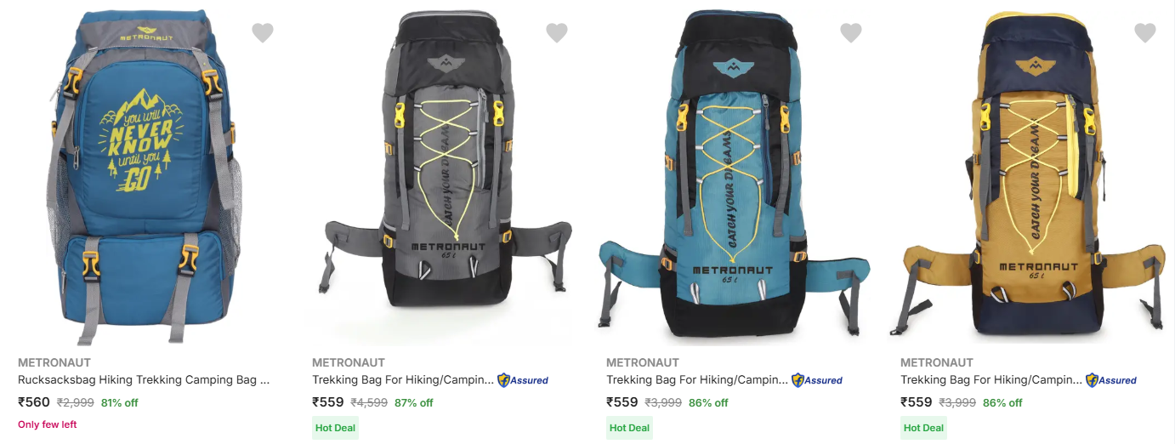Click the Assured badge on the mustard bag listing
Image resolution: width=1175 pixels, height=444 pixels.
click(x=1111, y=380)
